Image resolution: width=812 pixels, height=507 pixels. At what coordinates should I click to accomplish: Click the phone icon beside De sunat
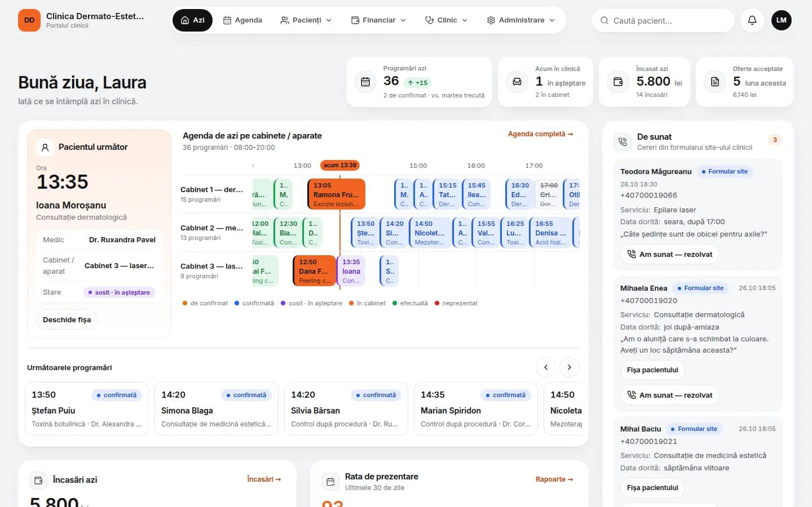click(x=623, y=141)
